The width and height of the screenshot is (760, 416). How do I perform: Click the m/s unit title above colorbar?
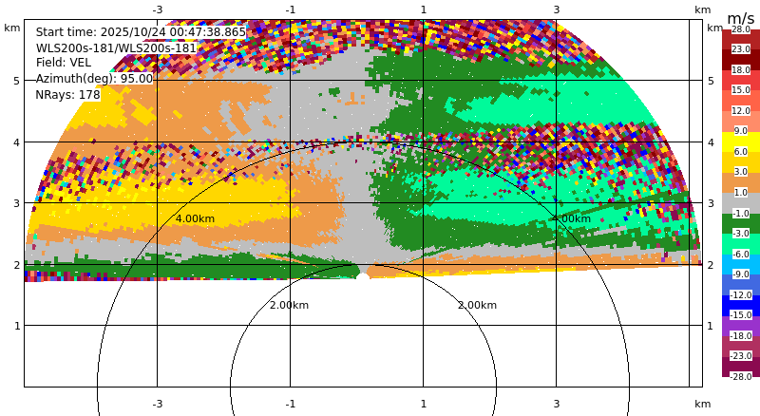pos(741,18)
